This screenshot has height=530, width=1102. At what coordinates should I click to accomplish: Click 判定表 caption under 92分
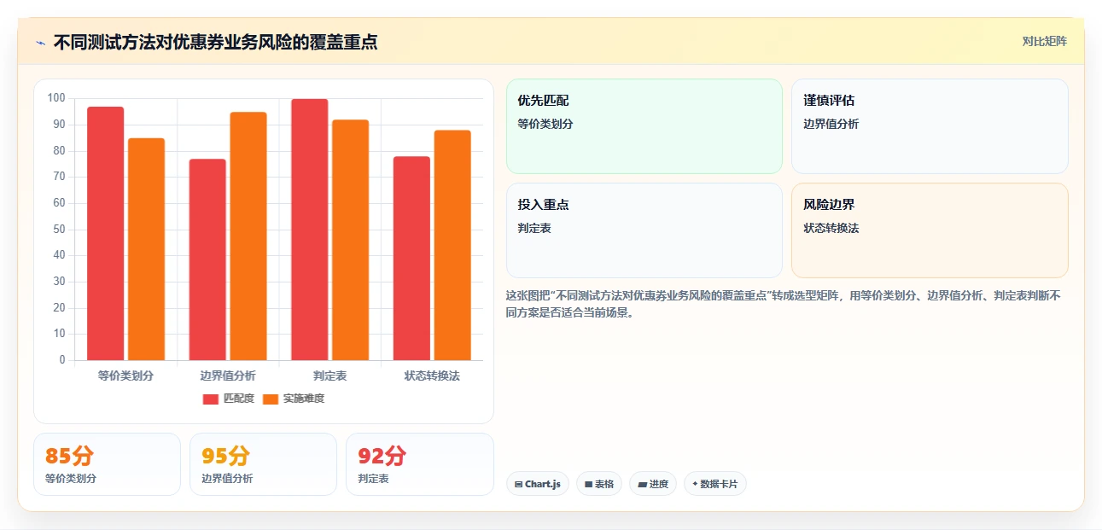tap(373, 479)
